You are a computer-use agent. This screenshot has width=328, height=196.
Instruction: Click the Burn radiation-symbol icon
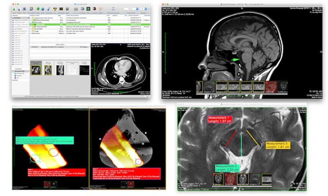pos(55,9)
